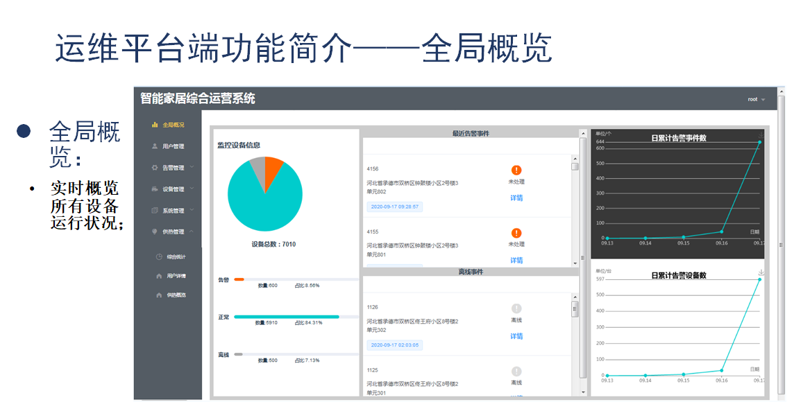Click timestamp tag 2020-09-17 02:03:05
794x402 pixels.
(x=394, y=345)
